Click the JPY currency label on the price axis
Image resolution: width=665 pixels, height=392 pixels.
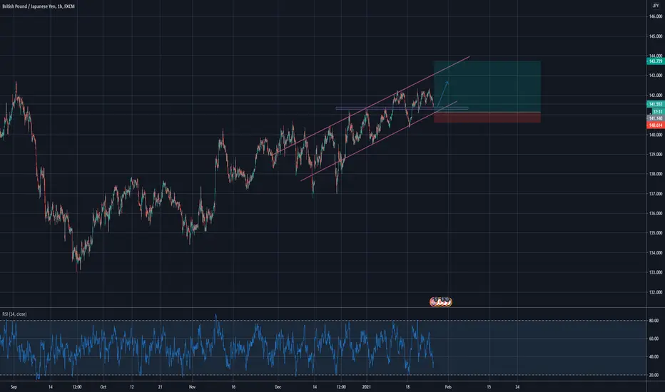(x=656, y=6)
